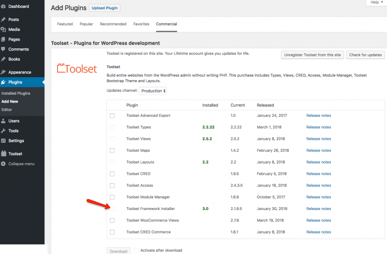Open Release notes for Toolset Types
387x254 pixels.
[318, 127]
